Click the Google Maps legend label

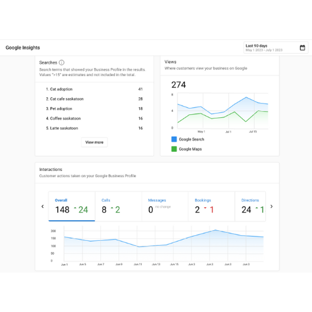(x=190, y=149)
